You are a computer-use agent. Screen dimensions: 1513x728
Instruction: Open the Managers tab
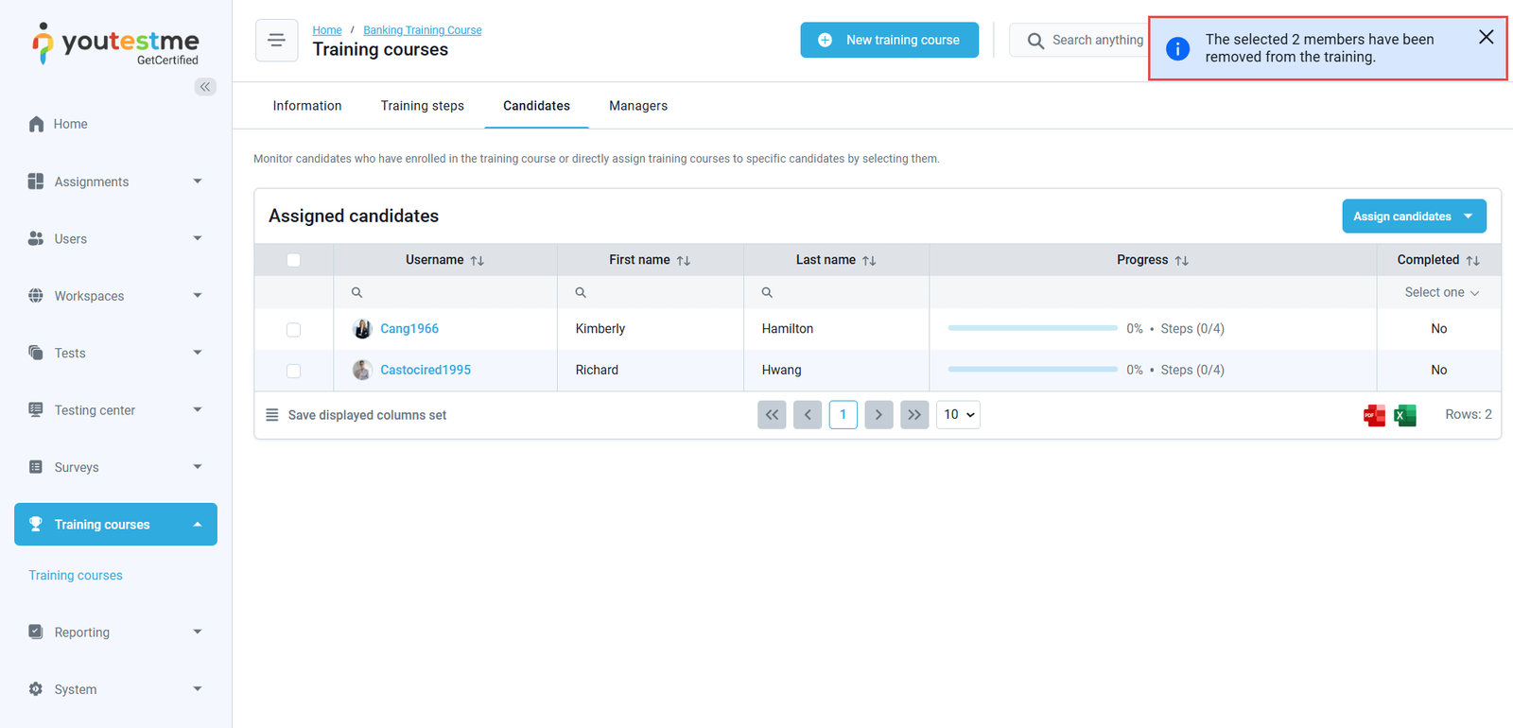point(637,106)
